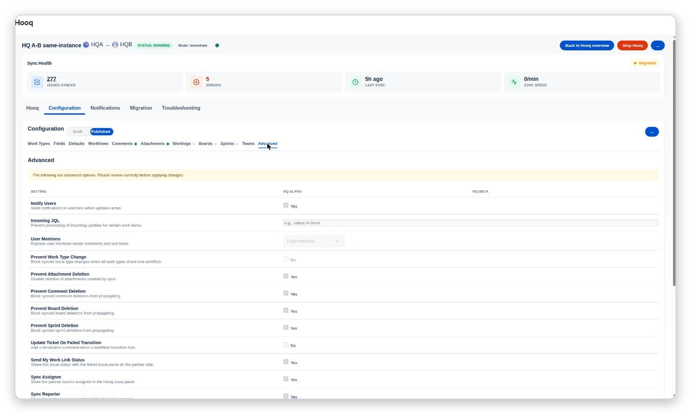The image size is (691, 414).
Task: Open the User Mentions Strip mentions dropdown
Action: 314,241
